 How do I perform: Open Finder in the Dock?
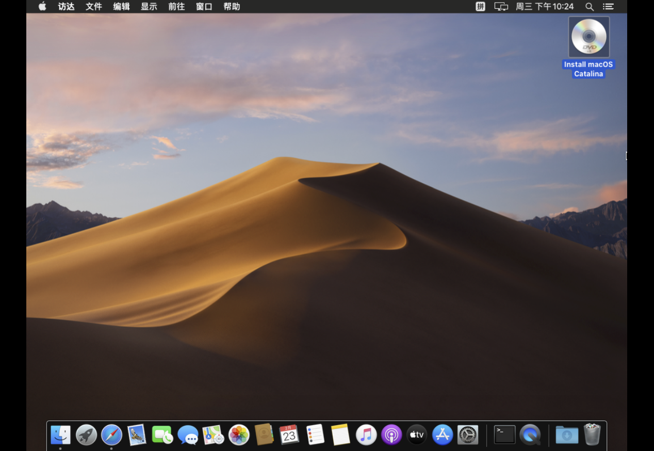pyautogui.click(x=61, y=435)
